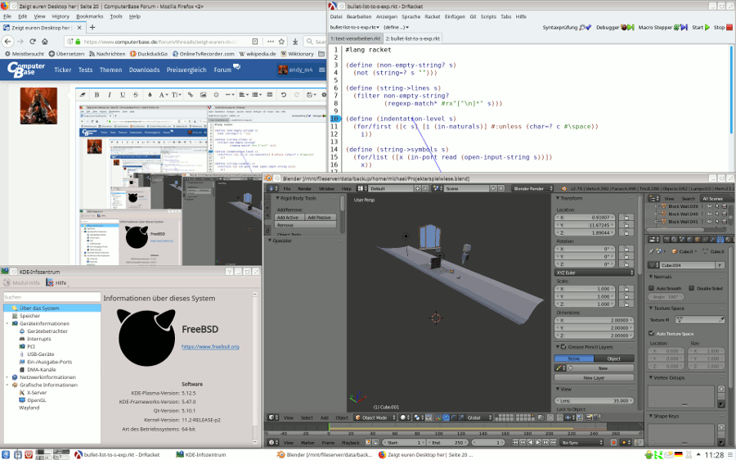Open freebsd.org link in KDE-Infozentrum
The width and height of the screenshot is (736, 460).
[x=210, y=347]
